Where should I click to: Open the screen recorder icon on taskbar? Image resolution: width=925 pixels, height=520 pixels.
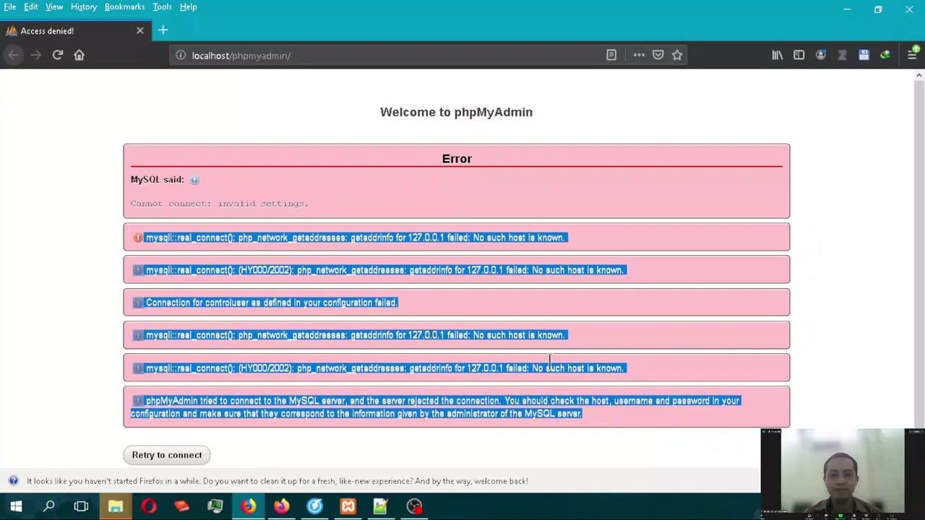pyautogui.click(x=414, y=506)
